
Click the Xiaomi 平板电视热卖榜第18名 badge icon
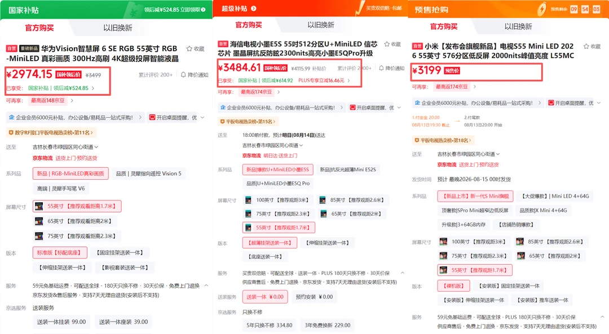click(417, 140)
